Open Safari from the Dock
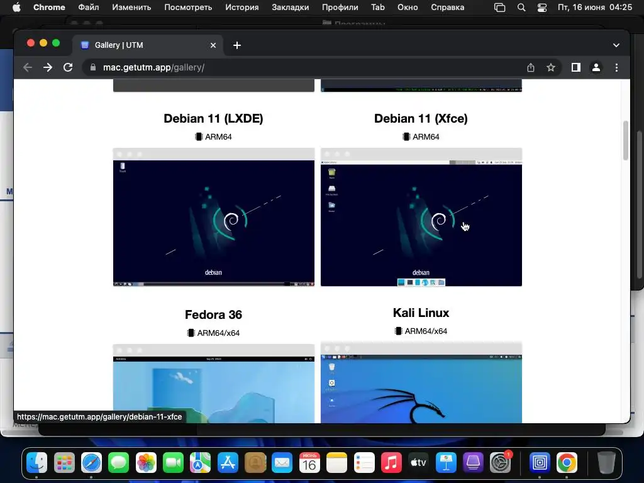Image resolution: width=644 pixels, height=483 pixels. coord(91,464)
